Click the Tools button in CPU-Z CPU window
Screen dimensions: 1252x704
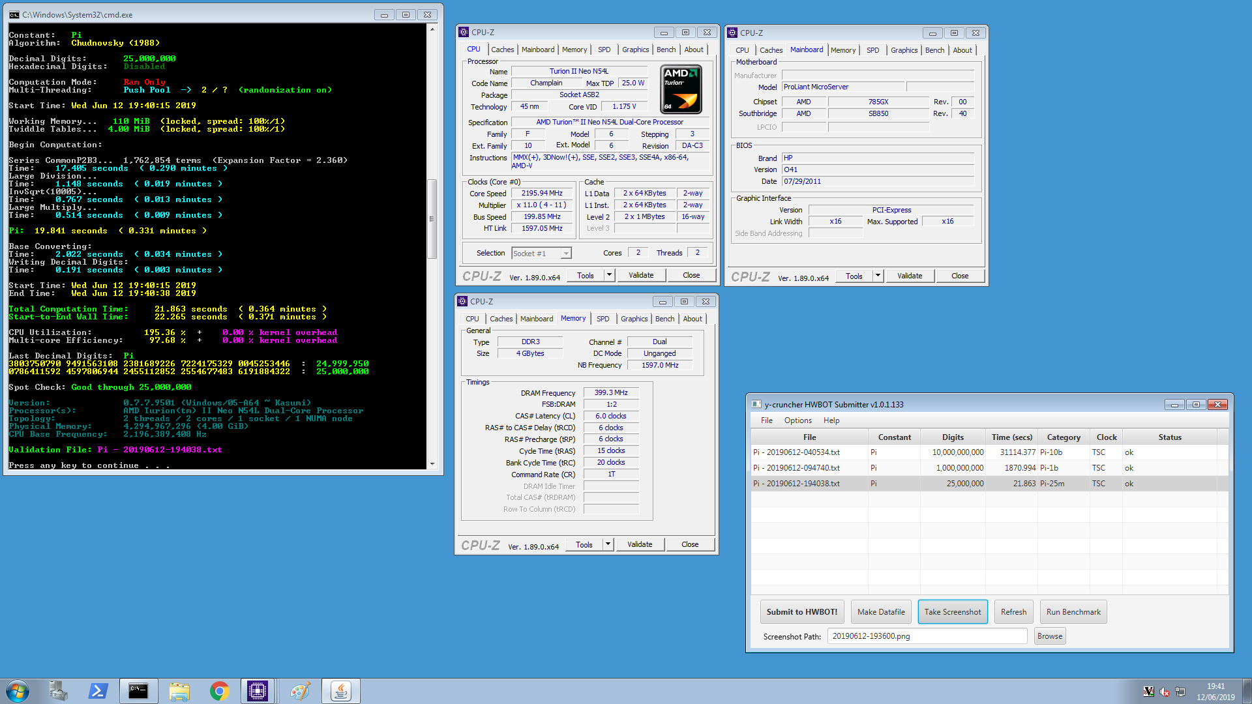tap(586, 275)
